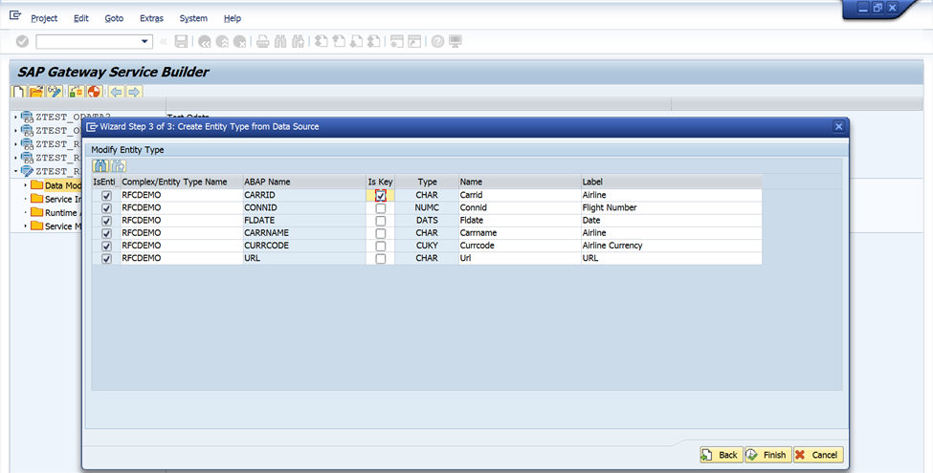The width and height of the screenshot is (933, 473).
Task: Click the Find binoculars icon in main toolbar
Action: 280,42
